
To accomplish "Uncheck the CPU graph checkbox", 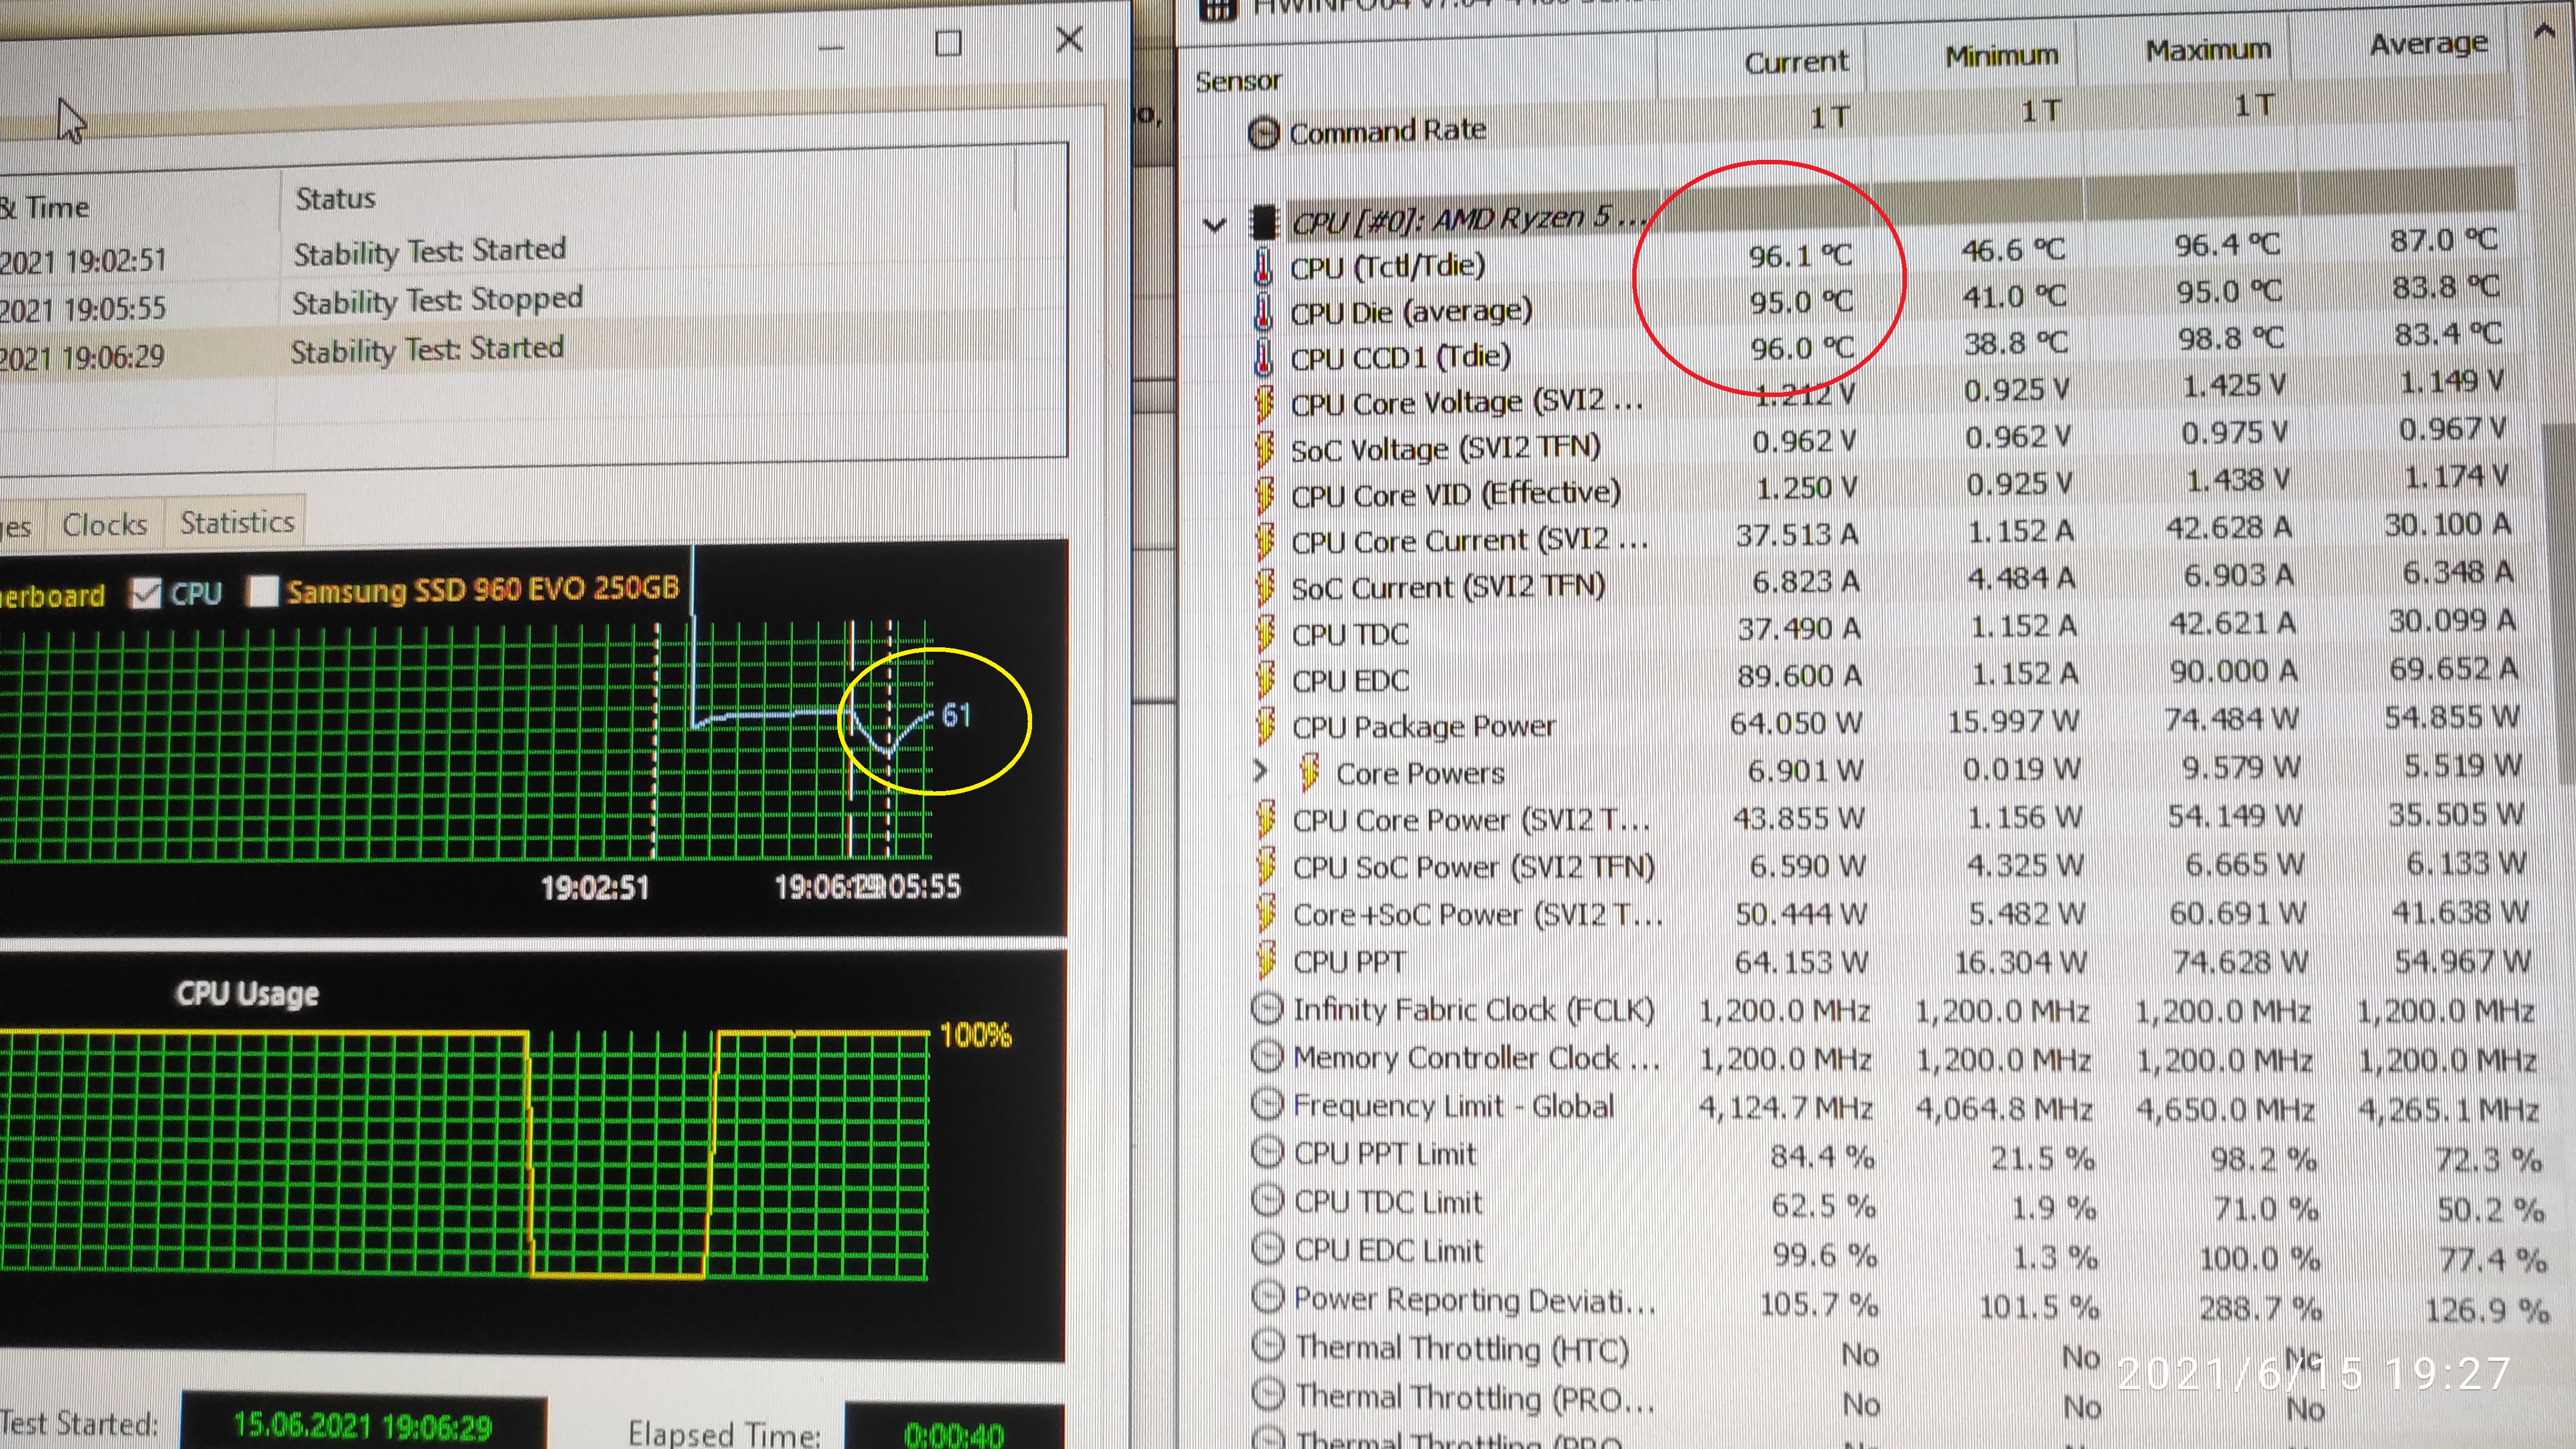I will pos(146,594).
